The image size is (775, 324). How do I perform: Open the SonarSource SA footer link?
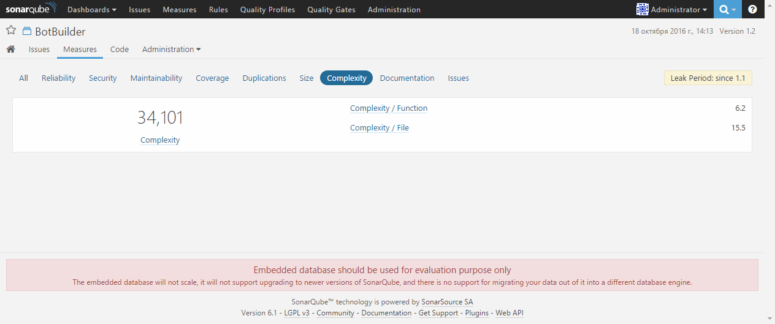(447, 302)
